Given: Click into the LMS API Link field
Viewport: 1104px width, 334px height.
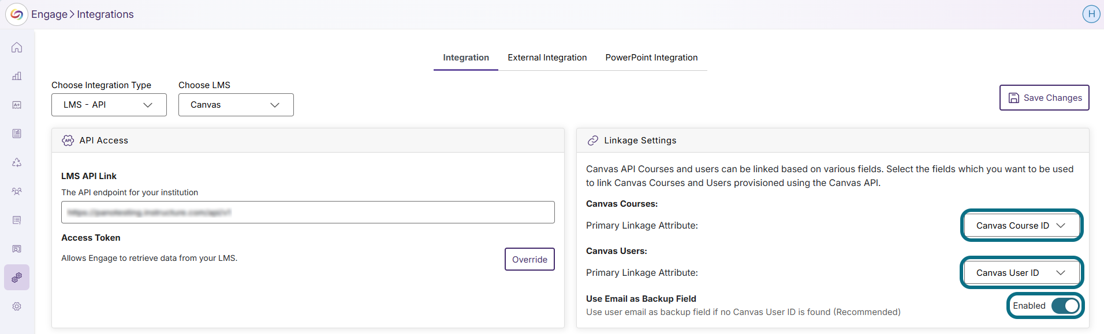Looking at the screenshot, I should point(308,212).
